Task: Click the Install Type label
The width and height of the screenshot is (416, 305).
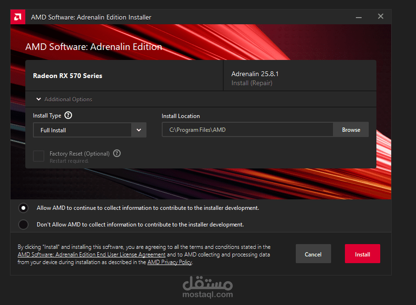Action: pyautogui.click(x=47, y=116)
